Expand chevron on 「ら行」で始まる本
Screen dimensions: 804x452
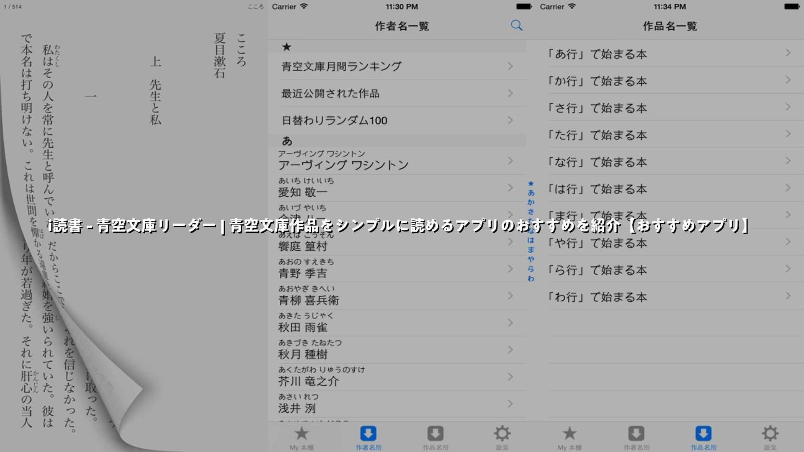[x=788, y=269]
